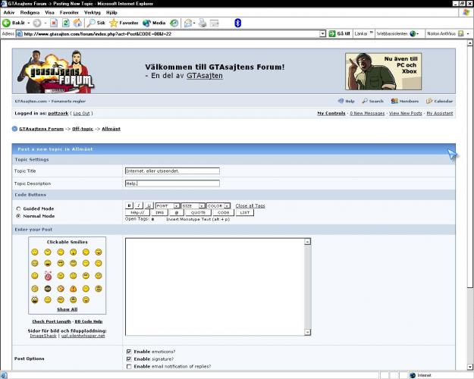Image resolution: width=474 pixels, height=379 pixels.
Task: Select Guided Mode radio button
Action: [18, 208]
